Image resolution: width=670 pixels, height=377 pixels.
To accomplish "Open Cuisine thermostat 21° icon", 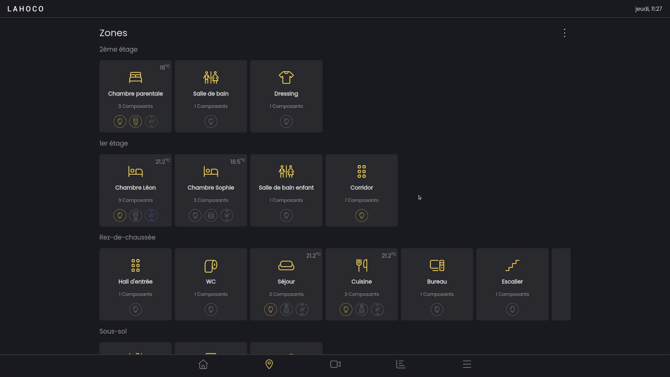I will coord(378,309).
